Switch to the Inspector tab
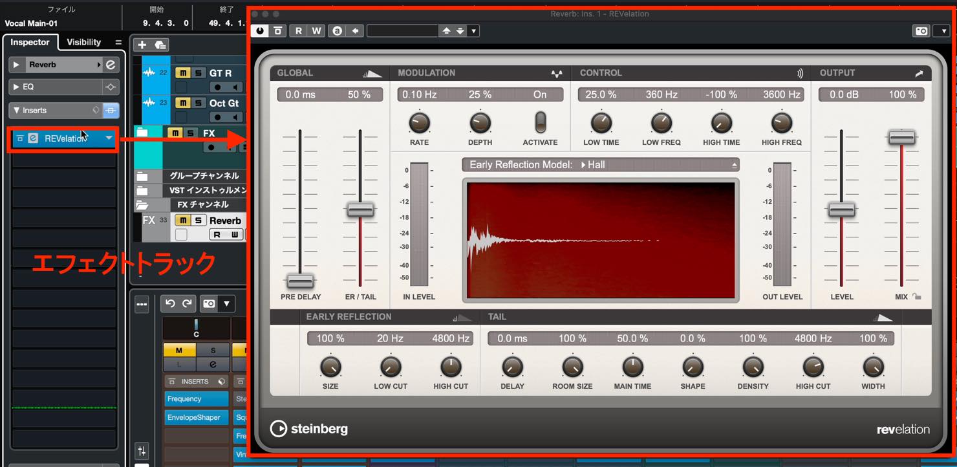 [30, 42]
